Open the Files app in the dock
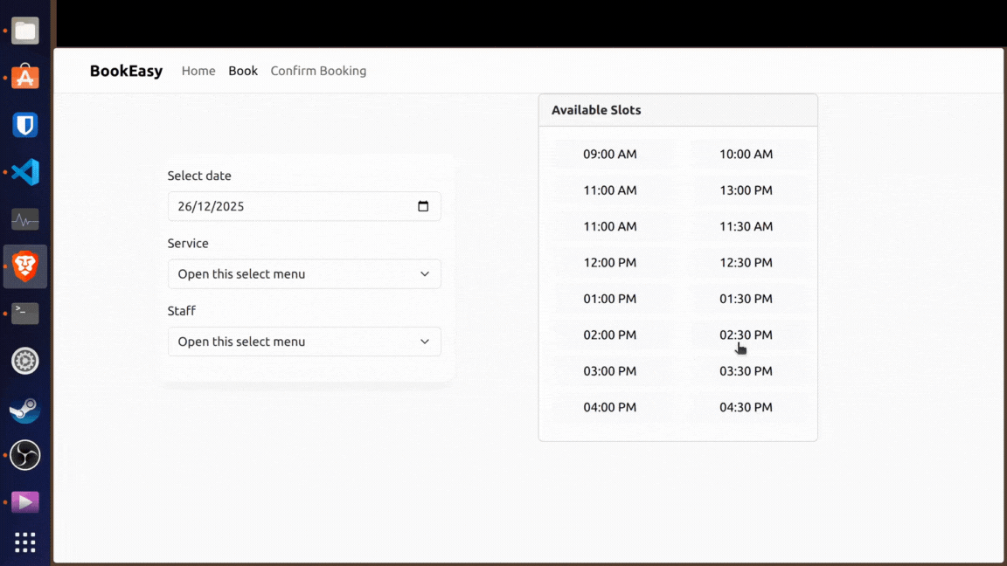1007x566 pixels. tap(25, 31)
